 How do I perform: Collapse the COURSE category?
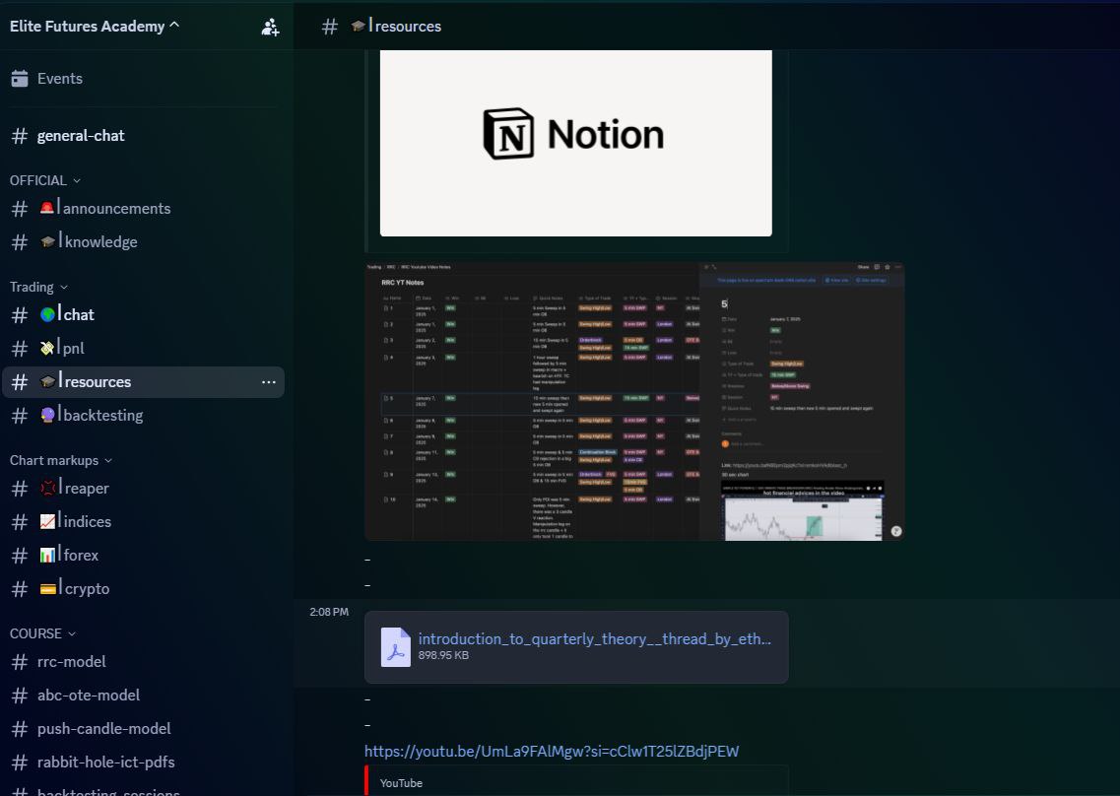42,633
